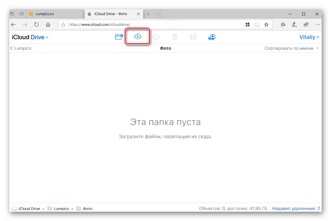Click the email envelope icon in toolbar
Screen dimensions: 331x221
coord(193,37)
